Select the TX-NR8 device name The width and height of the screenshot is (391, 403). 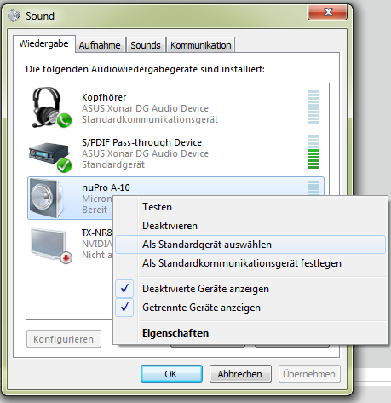coord(97,233)
